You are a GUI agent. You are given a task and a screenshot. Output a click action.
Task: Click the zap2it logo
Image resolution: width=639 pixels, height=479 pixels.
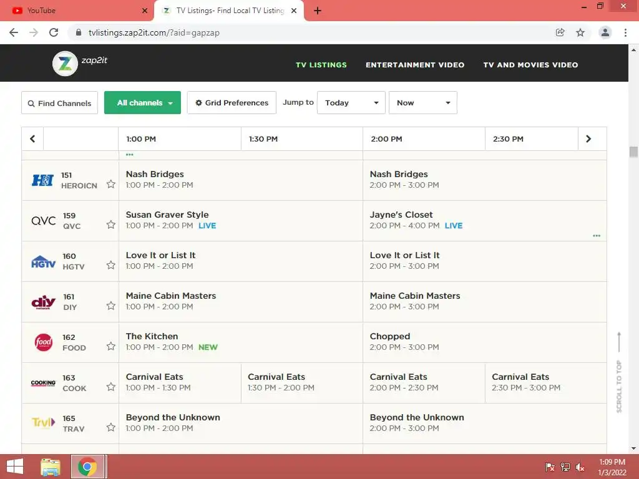point(80,63)
